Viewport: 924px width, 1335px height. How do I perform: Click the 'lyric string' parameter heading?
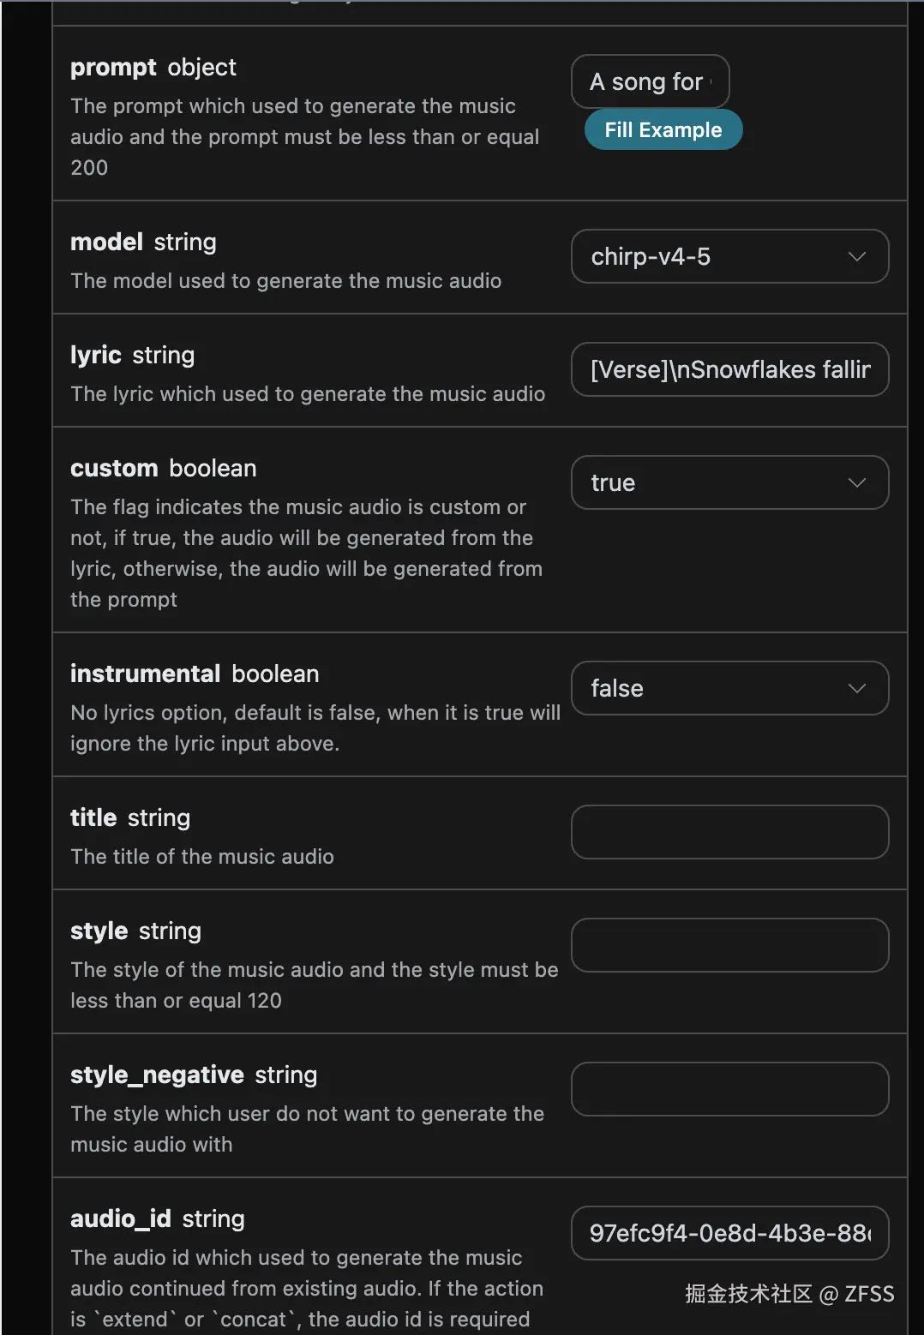click(132, 355)
